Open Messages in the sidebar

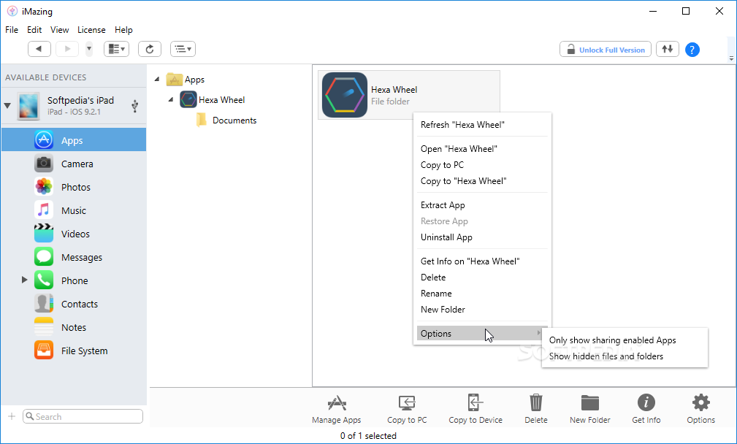click(74, 257)
